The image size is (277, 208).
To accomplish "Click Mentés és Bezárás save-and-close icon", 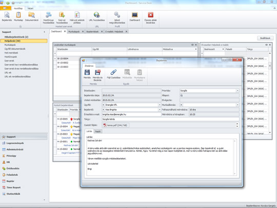I will point(97,72).
